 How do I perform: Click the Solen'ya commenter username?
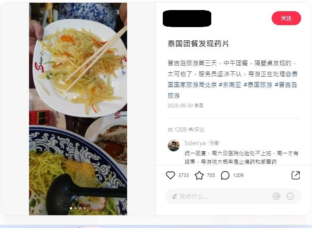[x=195, y=143]
